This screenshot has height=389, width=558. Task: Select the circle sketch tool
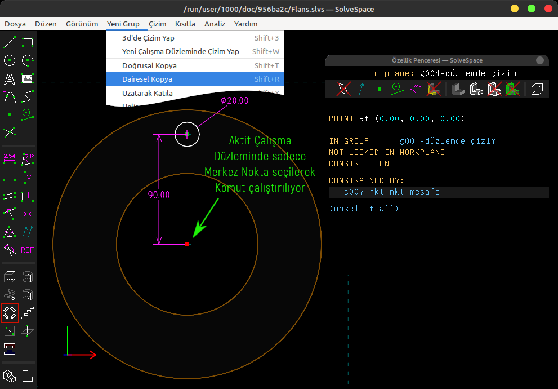(x=10, y=60)
